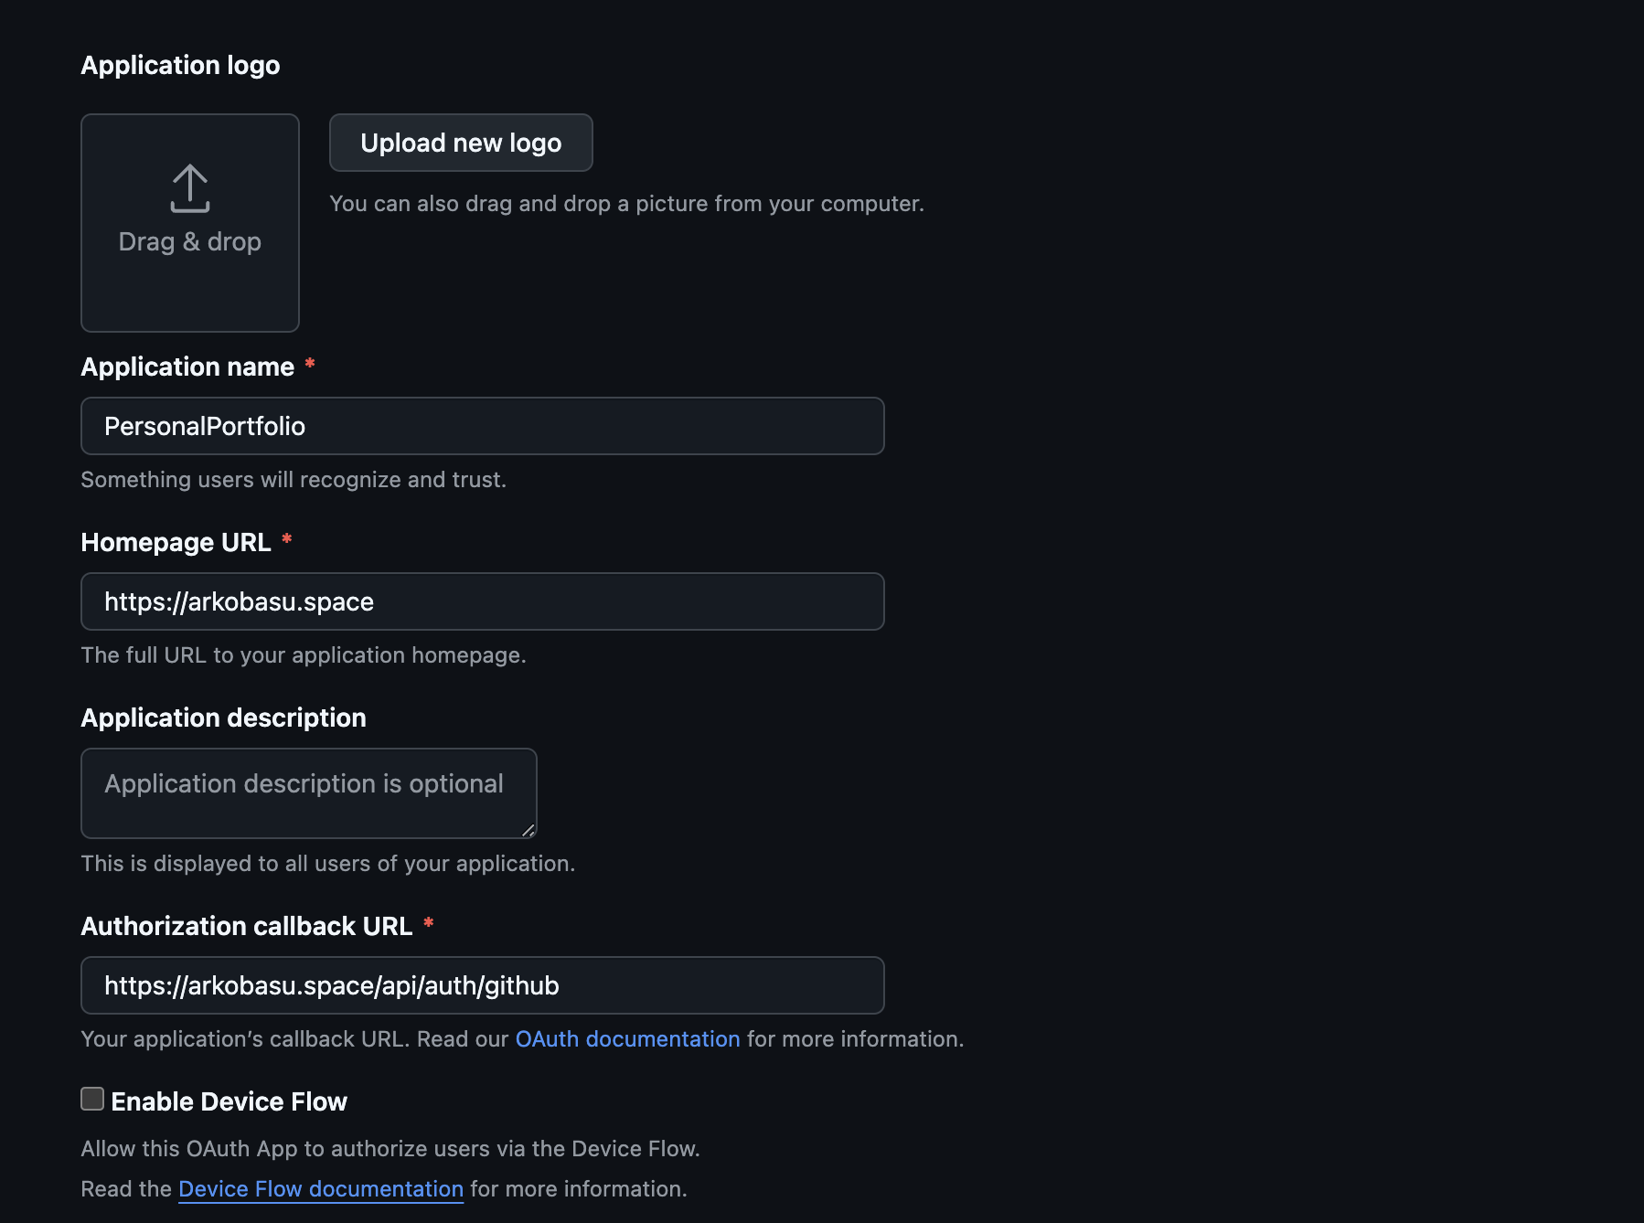The image size is (1644, 1223).
Task: Click the Application logo heading
Action: [180, 65]
